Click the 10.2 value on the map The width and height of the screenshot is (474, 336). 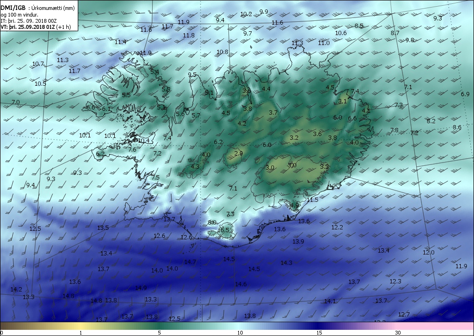(246, 14)
